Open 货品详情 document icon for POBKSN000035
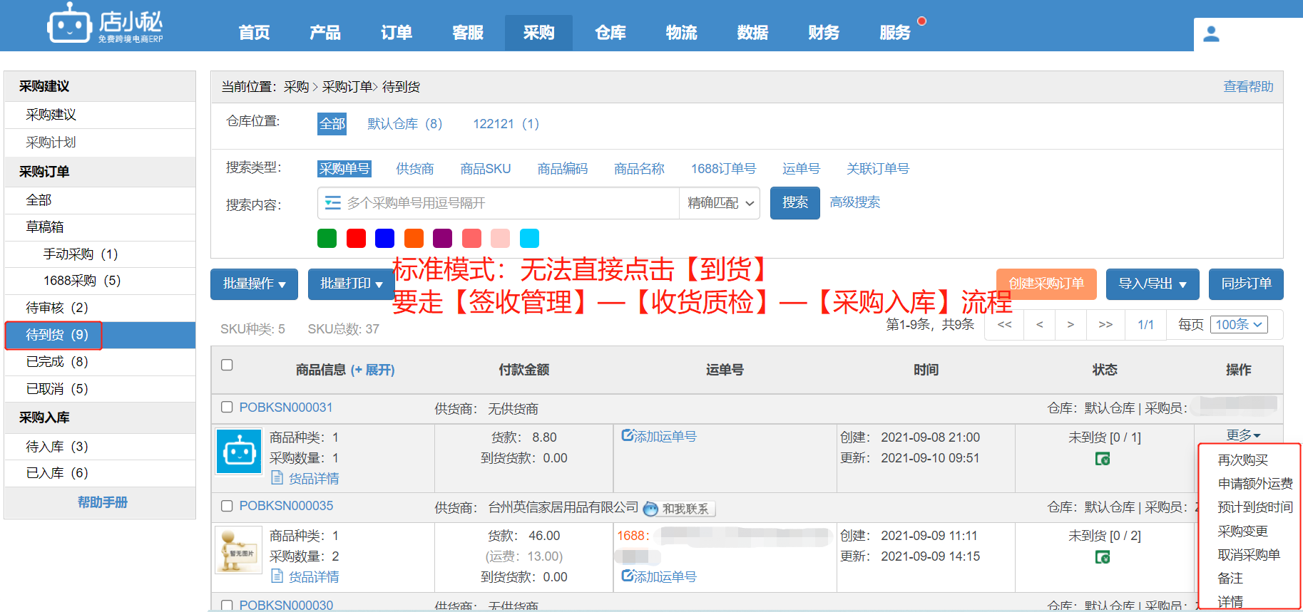The height and width of the screenshot is (612, 1303). click(277, 576)
